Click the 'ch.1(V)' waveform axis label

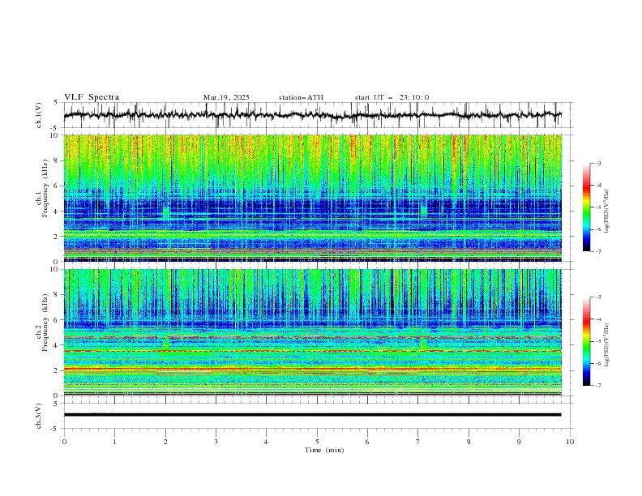point(39,115)
